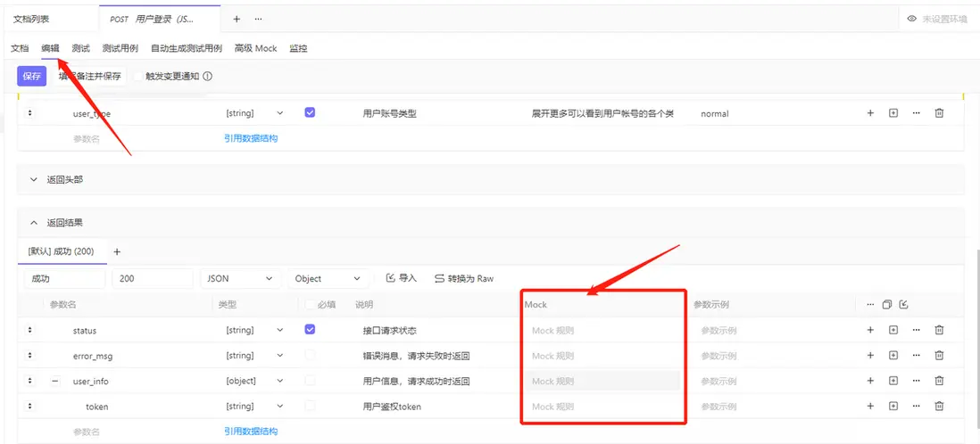Open the 高级 Mock sub-tab
This screenshot has width=980, height=444.
point(255,48)
